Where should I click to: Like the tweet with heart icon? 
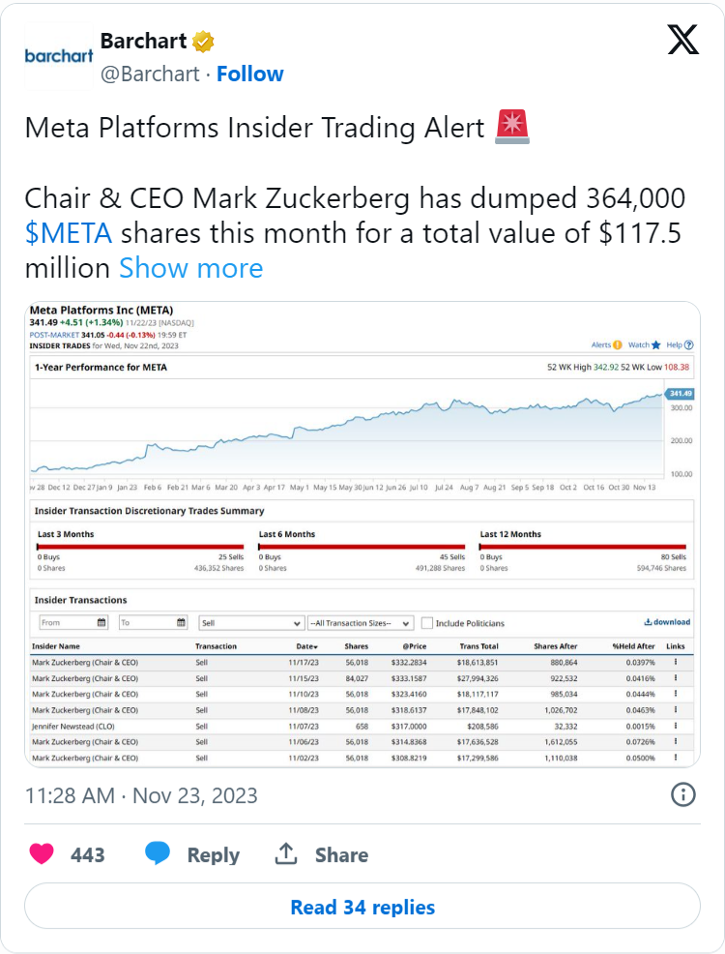(x=41, y=854)
